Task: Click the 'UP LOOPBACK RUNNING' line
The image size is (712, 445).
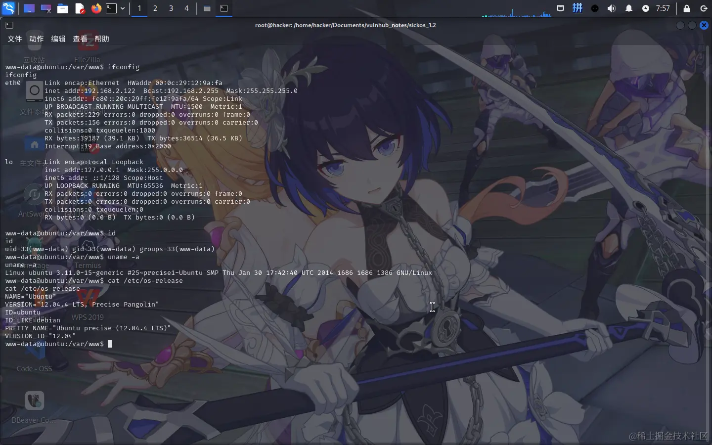Action: [124, 185]
